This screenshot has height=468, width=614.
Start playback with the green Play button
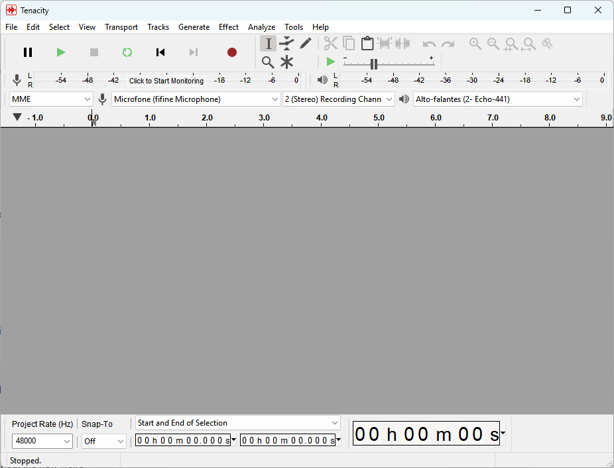click(61, 52)
